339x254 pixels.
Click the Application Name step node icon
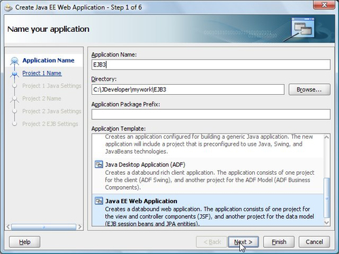click(x=14, y=61)
